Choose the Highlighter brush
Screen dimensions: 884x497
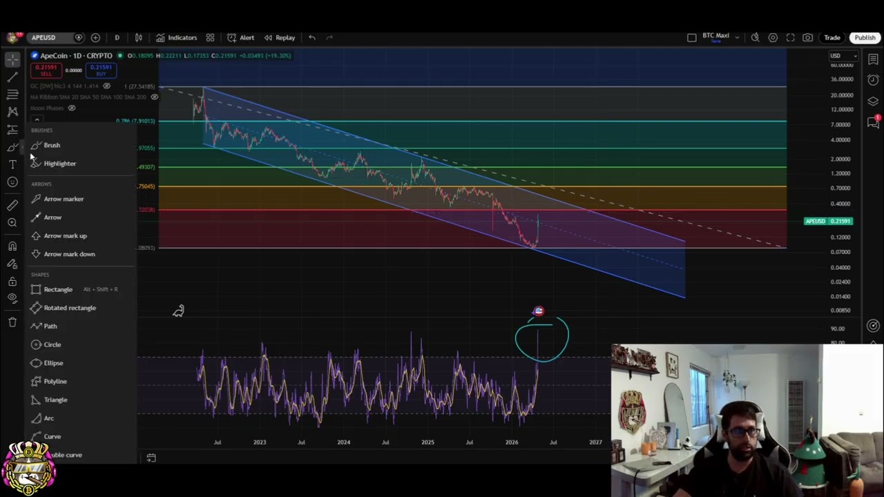tap(59, 164)
